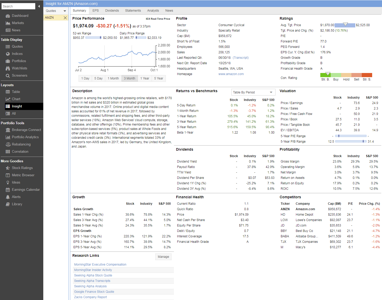
Task: Click the News newspaper icon
Action: [8, 30]
